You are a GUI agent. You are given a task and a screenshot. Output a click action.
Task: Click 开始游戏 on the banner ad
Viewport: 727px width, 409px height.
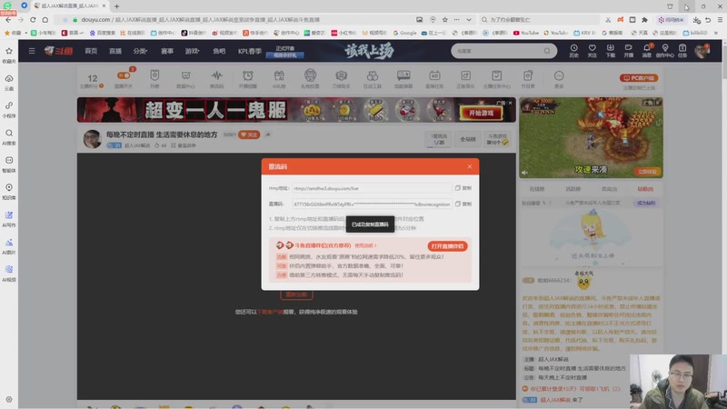click(481, 113)
